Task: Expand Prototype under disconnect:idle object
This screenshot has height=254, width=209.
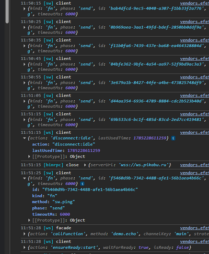Action: (29, 156)
